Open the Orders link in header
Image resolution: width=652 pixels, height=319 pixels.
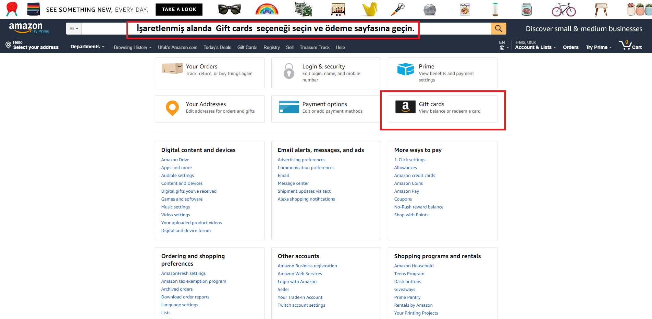[571, 48]
